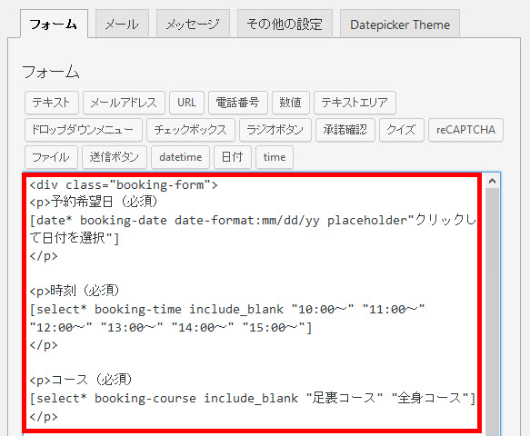This screenshot has height=436, width=530.
Task: Click the time tag button
Action: pos(275,157)
